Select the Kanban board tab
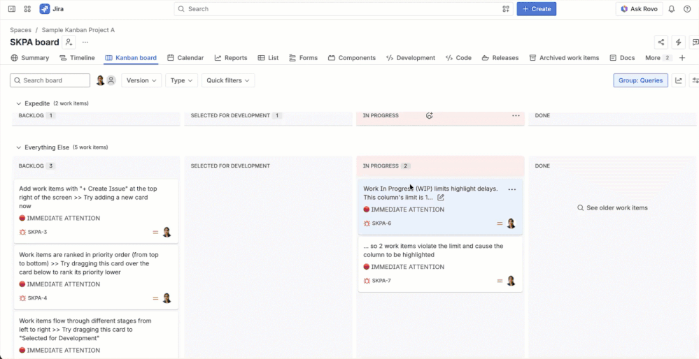Viewport: 699px width, 359px height. pyautogui.click(x=131, y=58)
